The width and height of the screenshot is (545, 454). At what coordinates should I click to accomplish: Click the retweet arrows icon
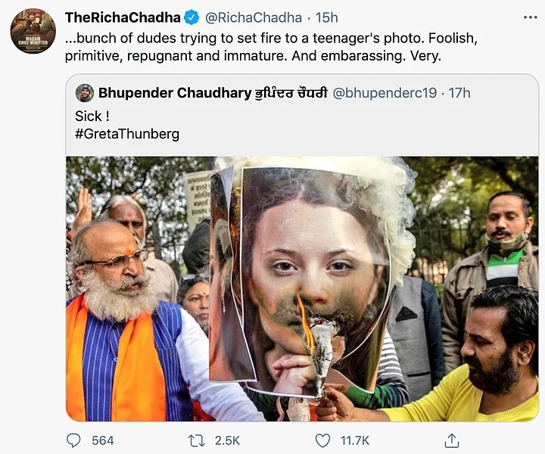tap(196, 441)
